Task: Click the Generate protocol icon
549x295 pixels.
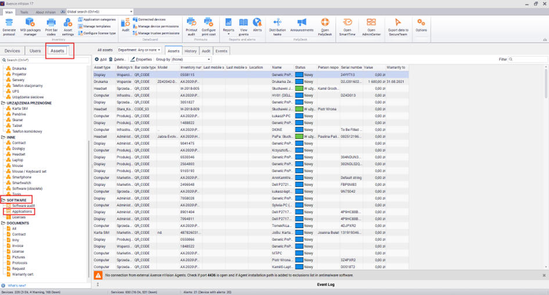Action: (9, 23)
